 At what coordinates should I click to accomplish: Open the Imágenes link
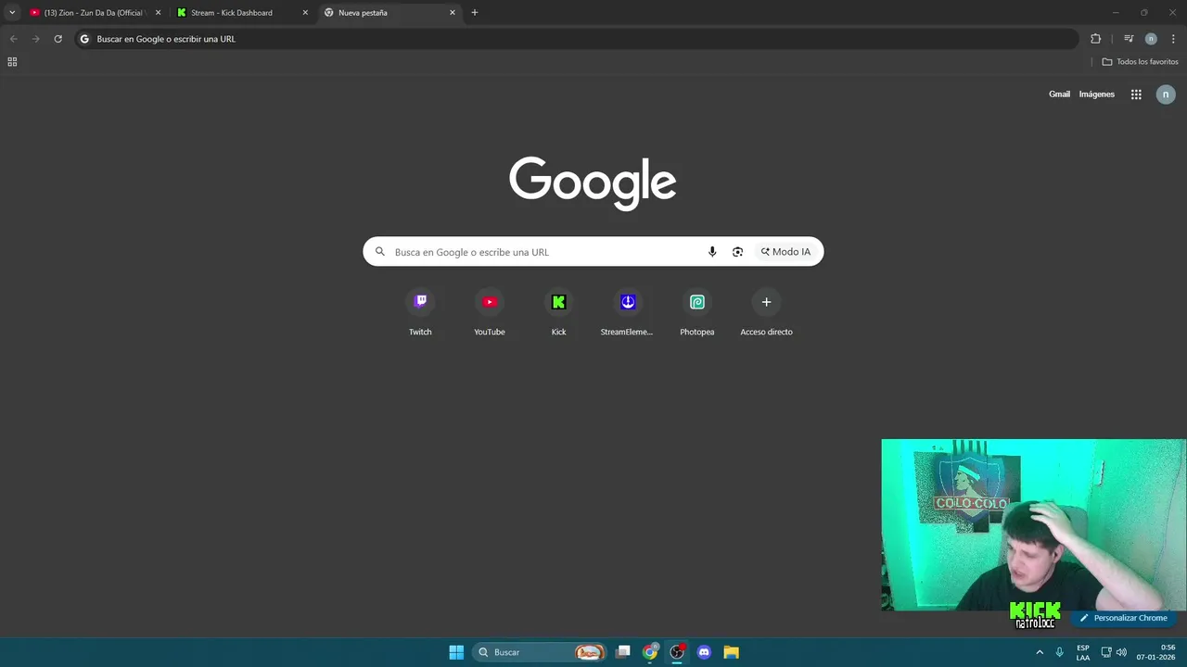(1096, 94)
